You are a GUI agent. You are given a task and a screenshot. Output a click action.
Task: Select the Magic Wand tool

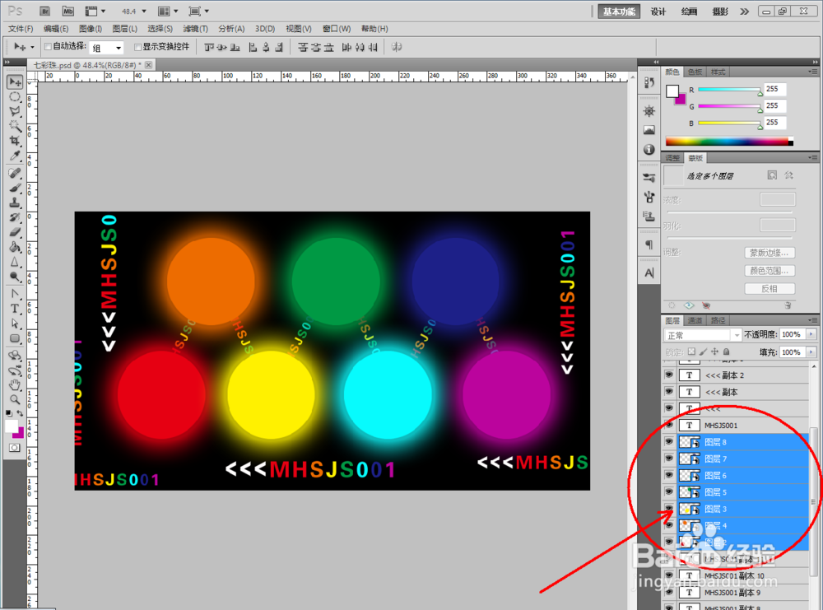pos(15,126)
